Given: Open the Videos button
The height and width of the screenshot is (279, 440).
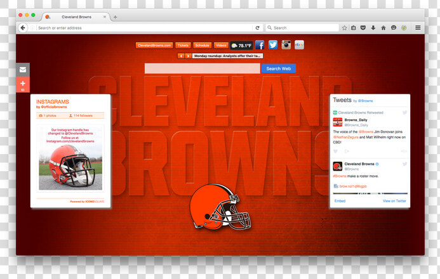Looking at the screenshot, I should pos(221,46).
